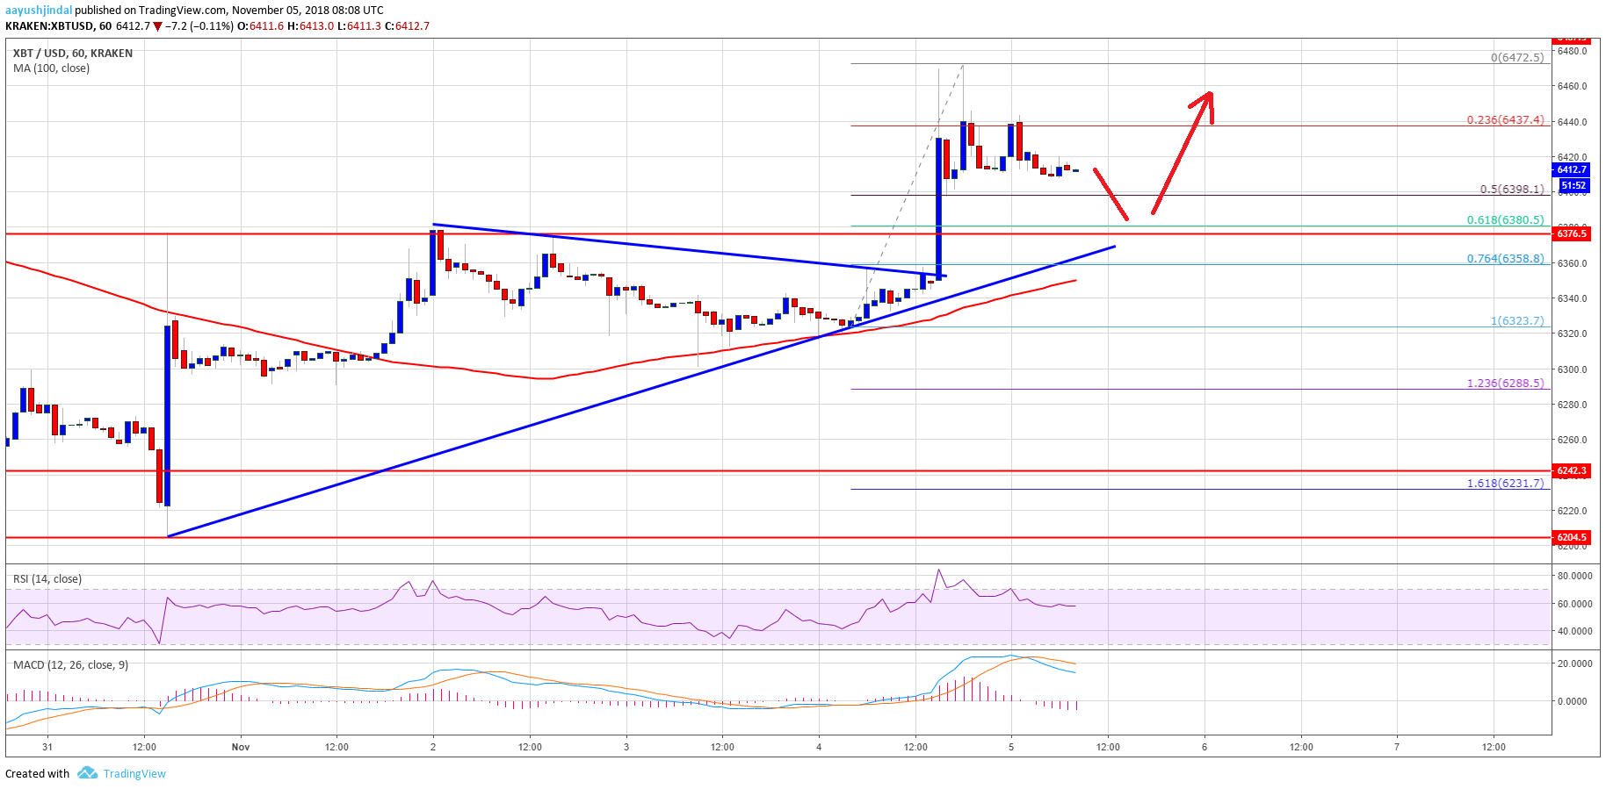Screen dimensions: 1606x789
Task: Click the 6260.0 price axis value
Action: [1572, 441]
